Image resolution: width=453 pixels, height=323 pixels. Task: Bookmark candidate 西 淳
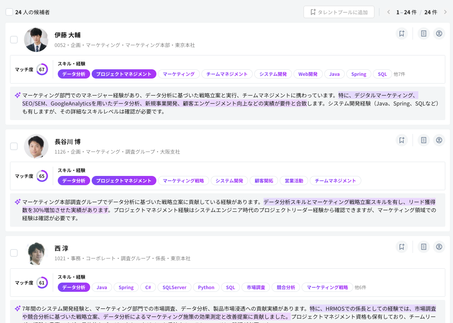click(x=401, y=247)
